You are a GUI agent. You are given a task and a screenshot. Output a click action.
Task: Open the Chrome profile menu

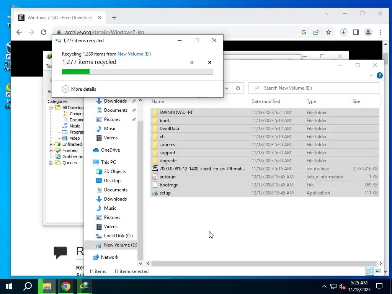click(368, 32)
